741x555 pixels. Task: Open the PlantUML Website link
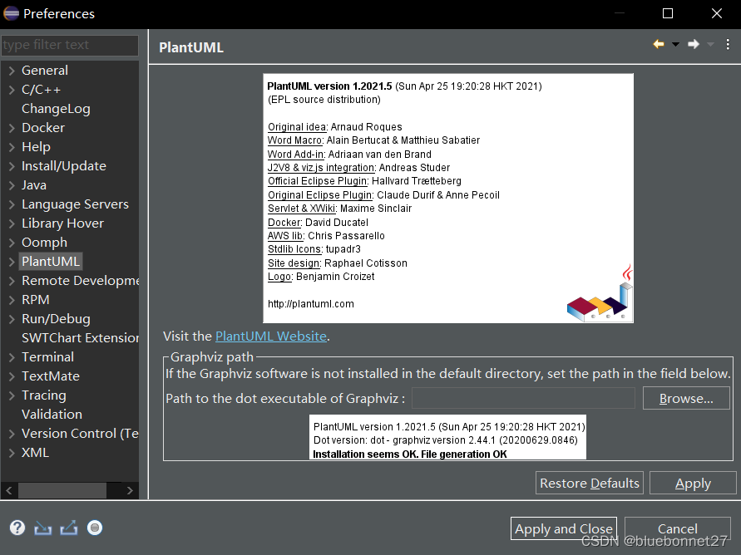[270, 336]
